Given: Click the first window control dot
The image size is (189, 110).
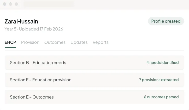Looking at the screenshot, I should (5, 4).
